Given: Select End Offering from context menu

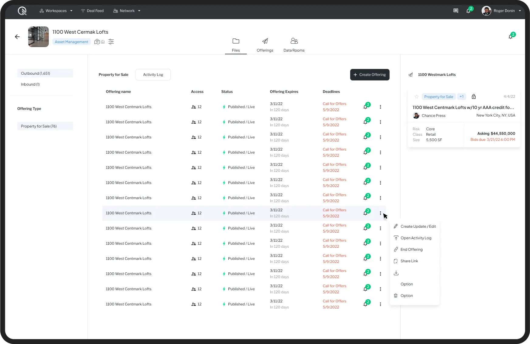Looking at the screenshot, I should point(411,250).
